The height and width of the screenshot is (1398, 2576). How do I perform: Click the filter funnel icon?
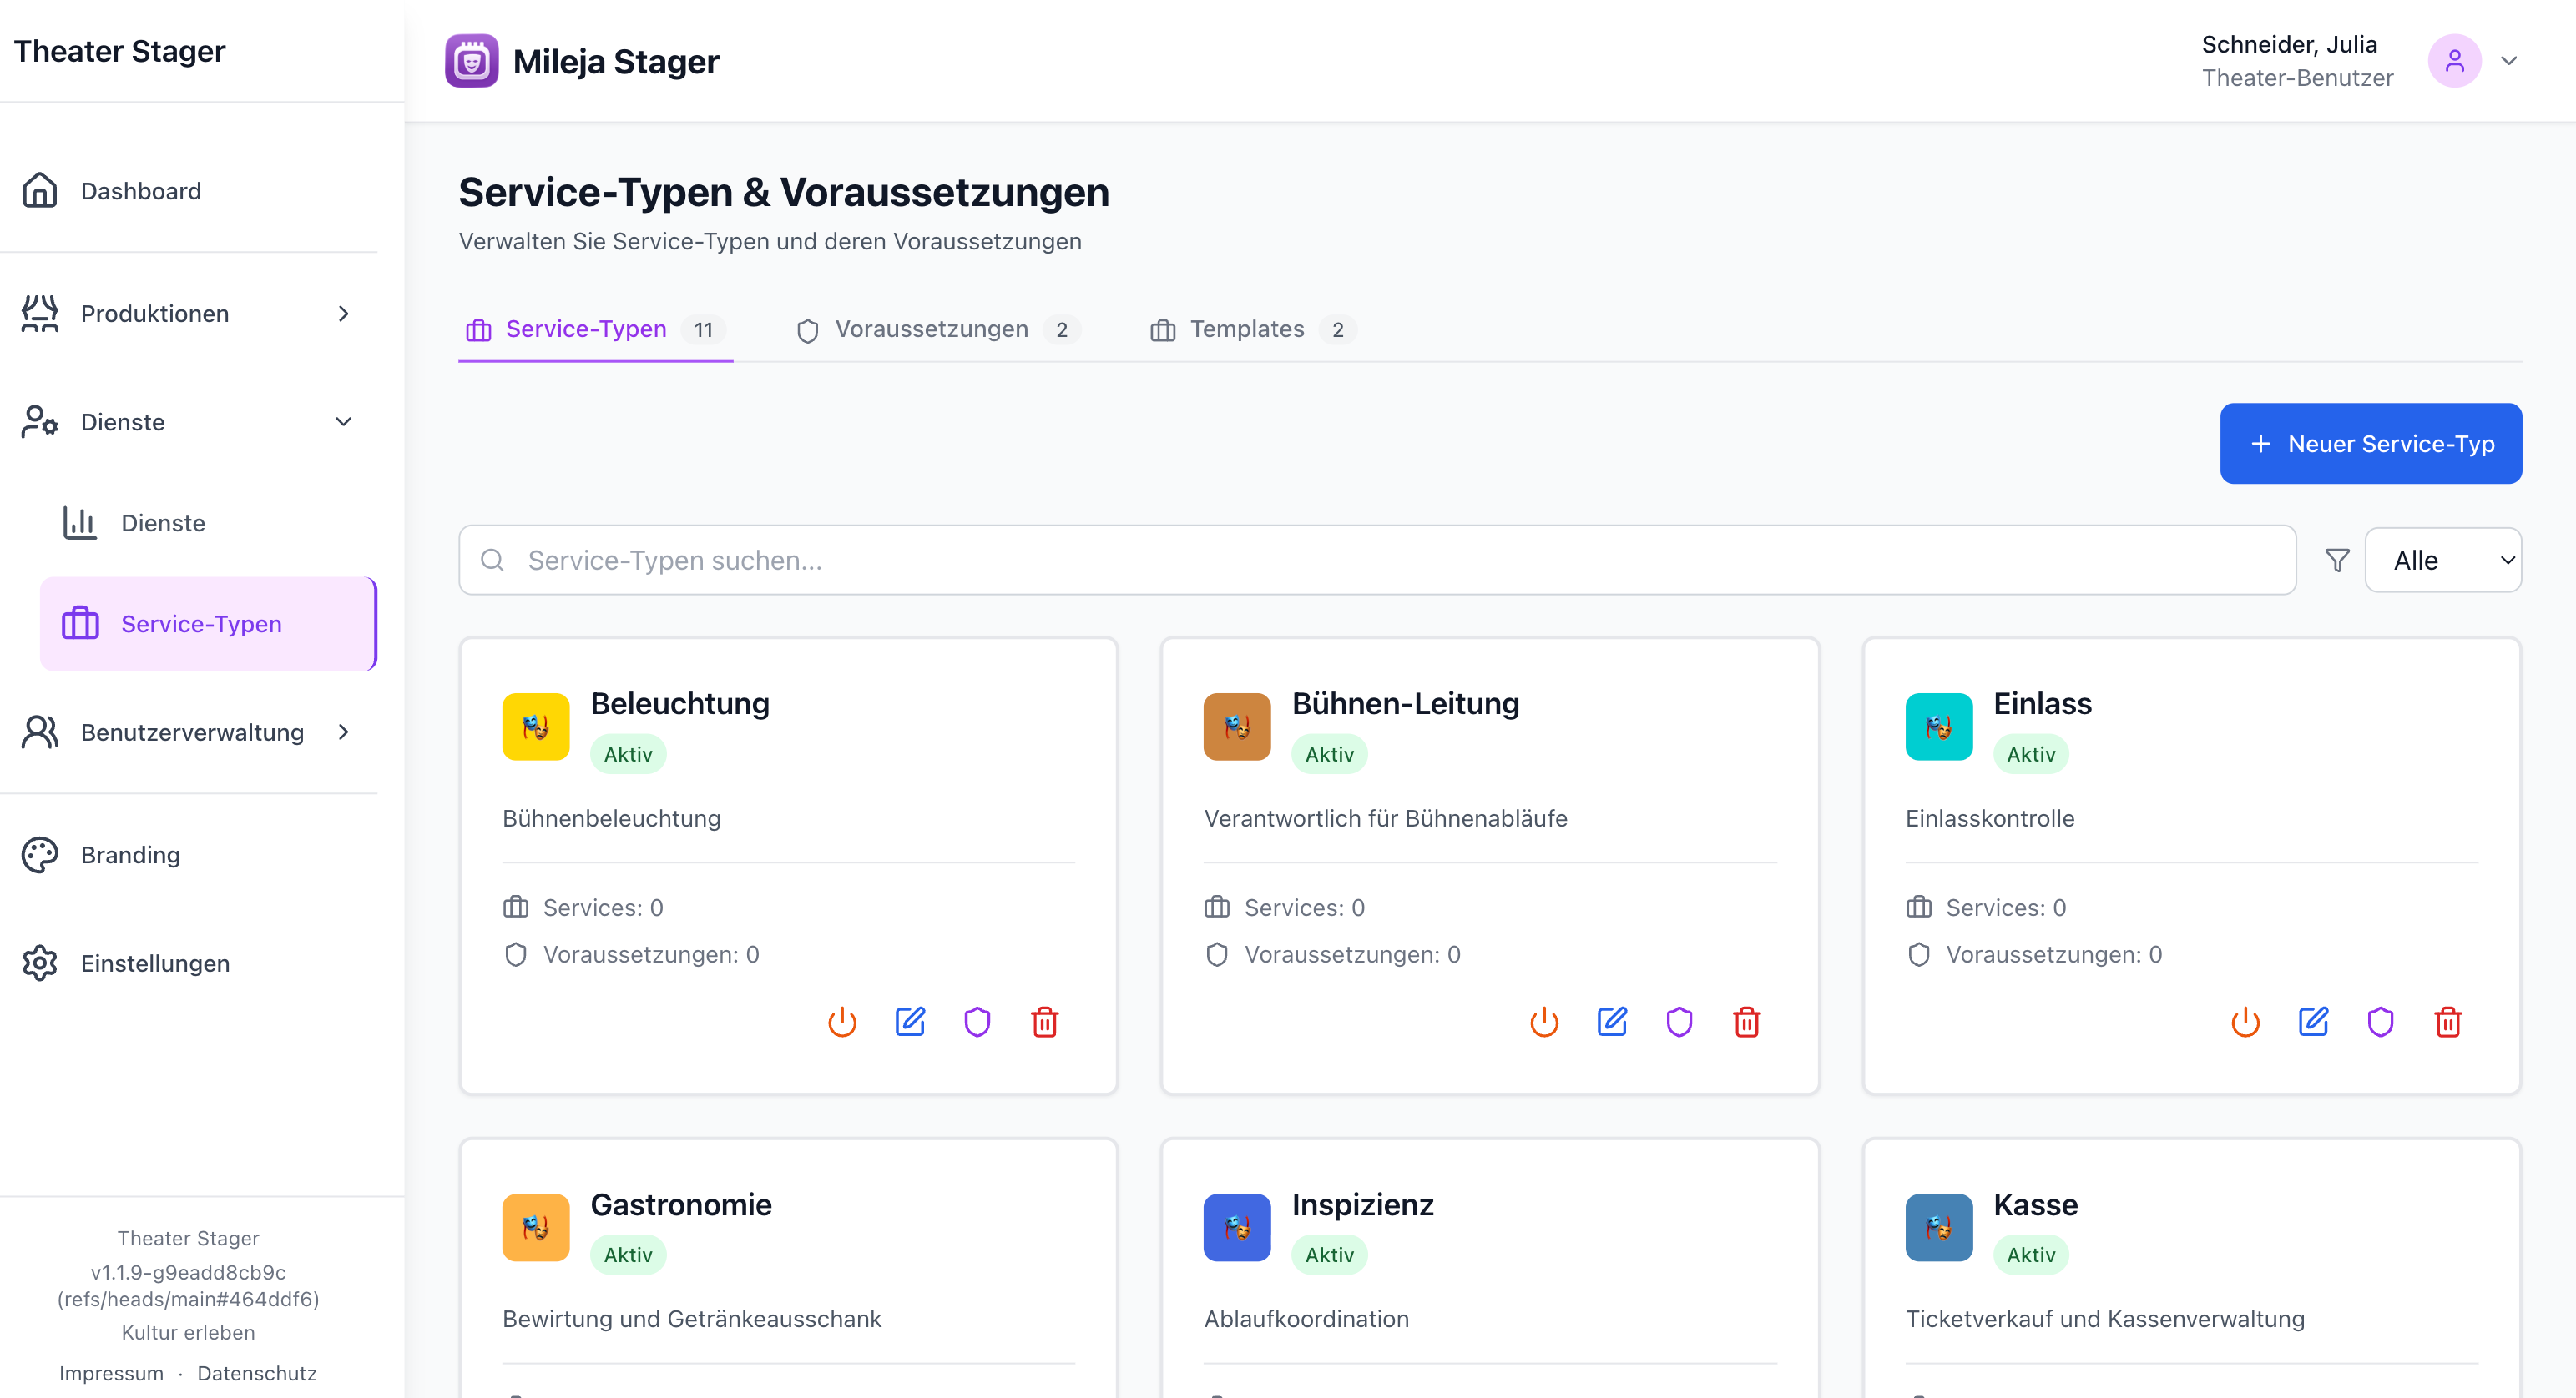coord(2337,560)
